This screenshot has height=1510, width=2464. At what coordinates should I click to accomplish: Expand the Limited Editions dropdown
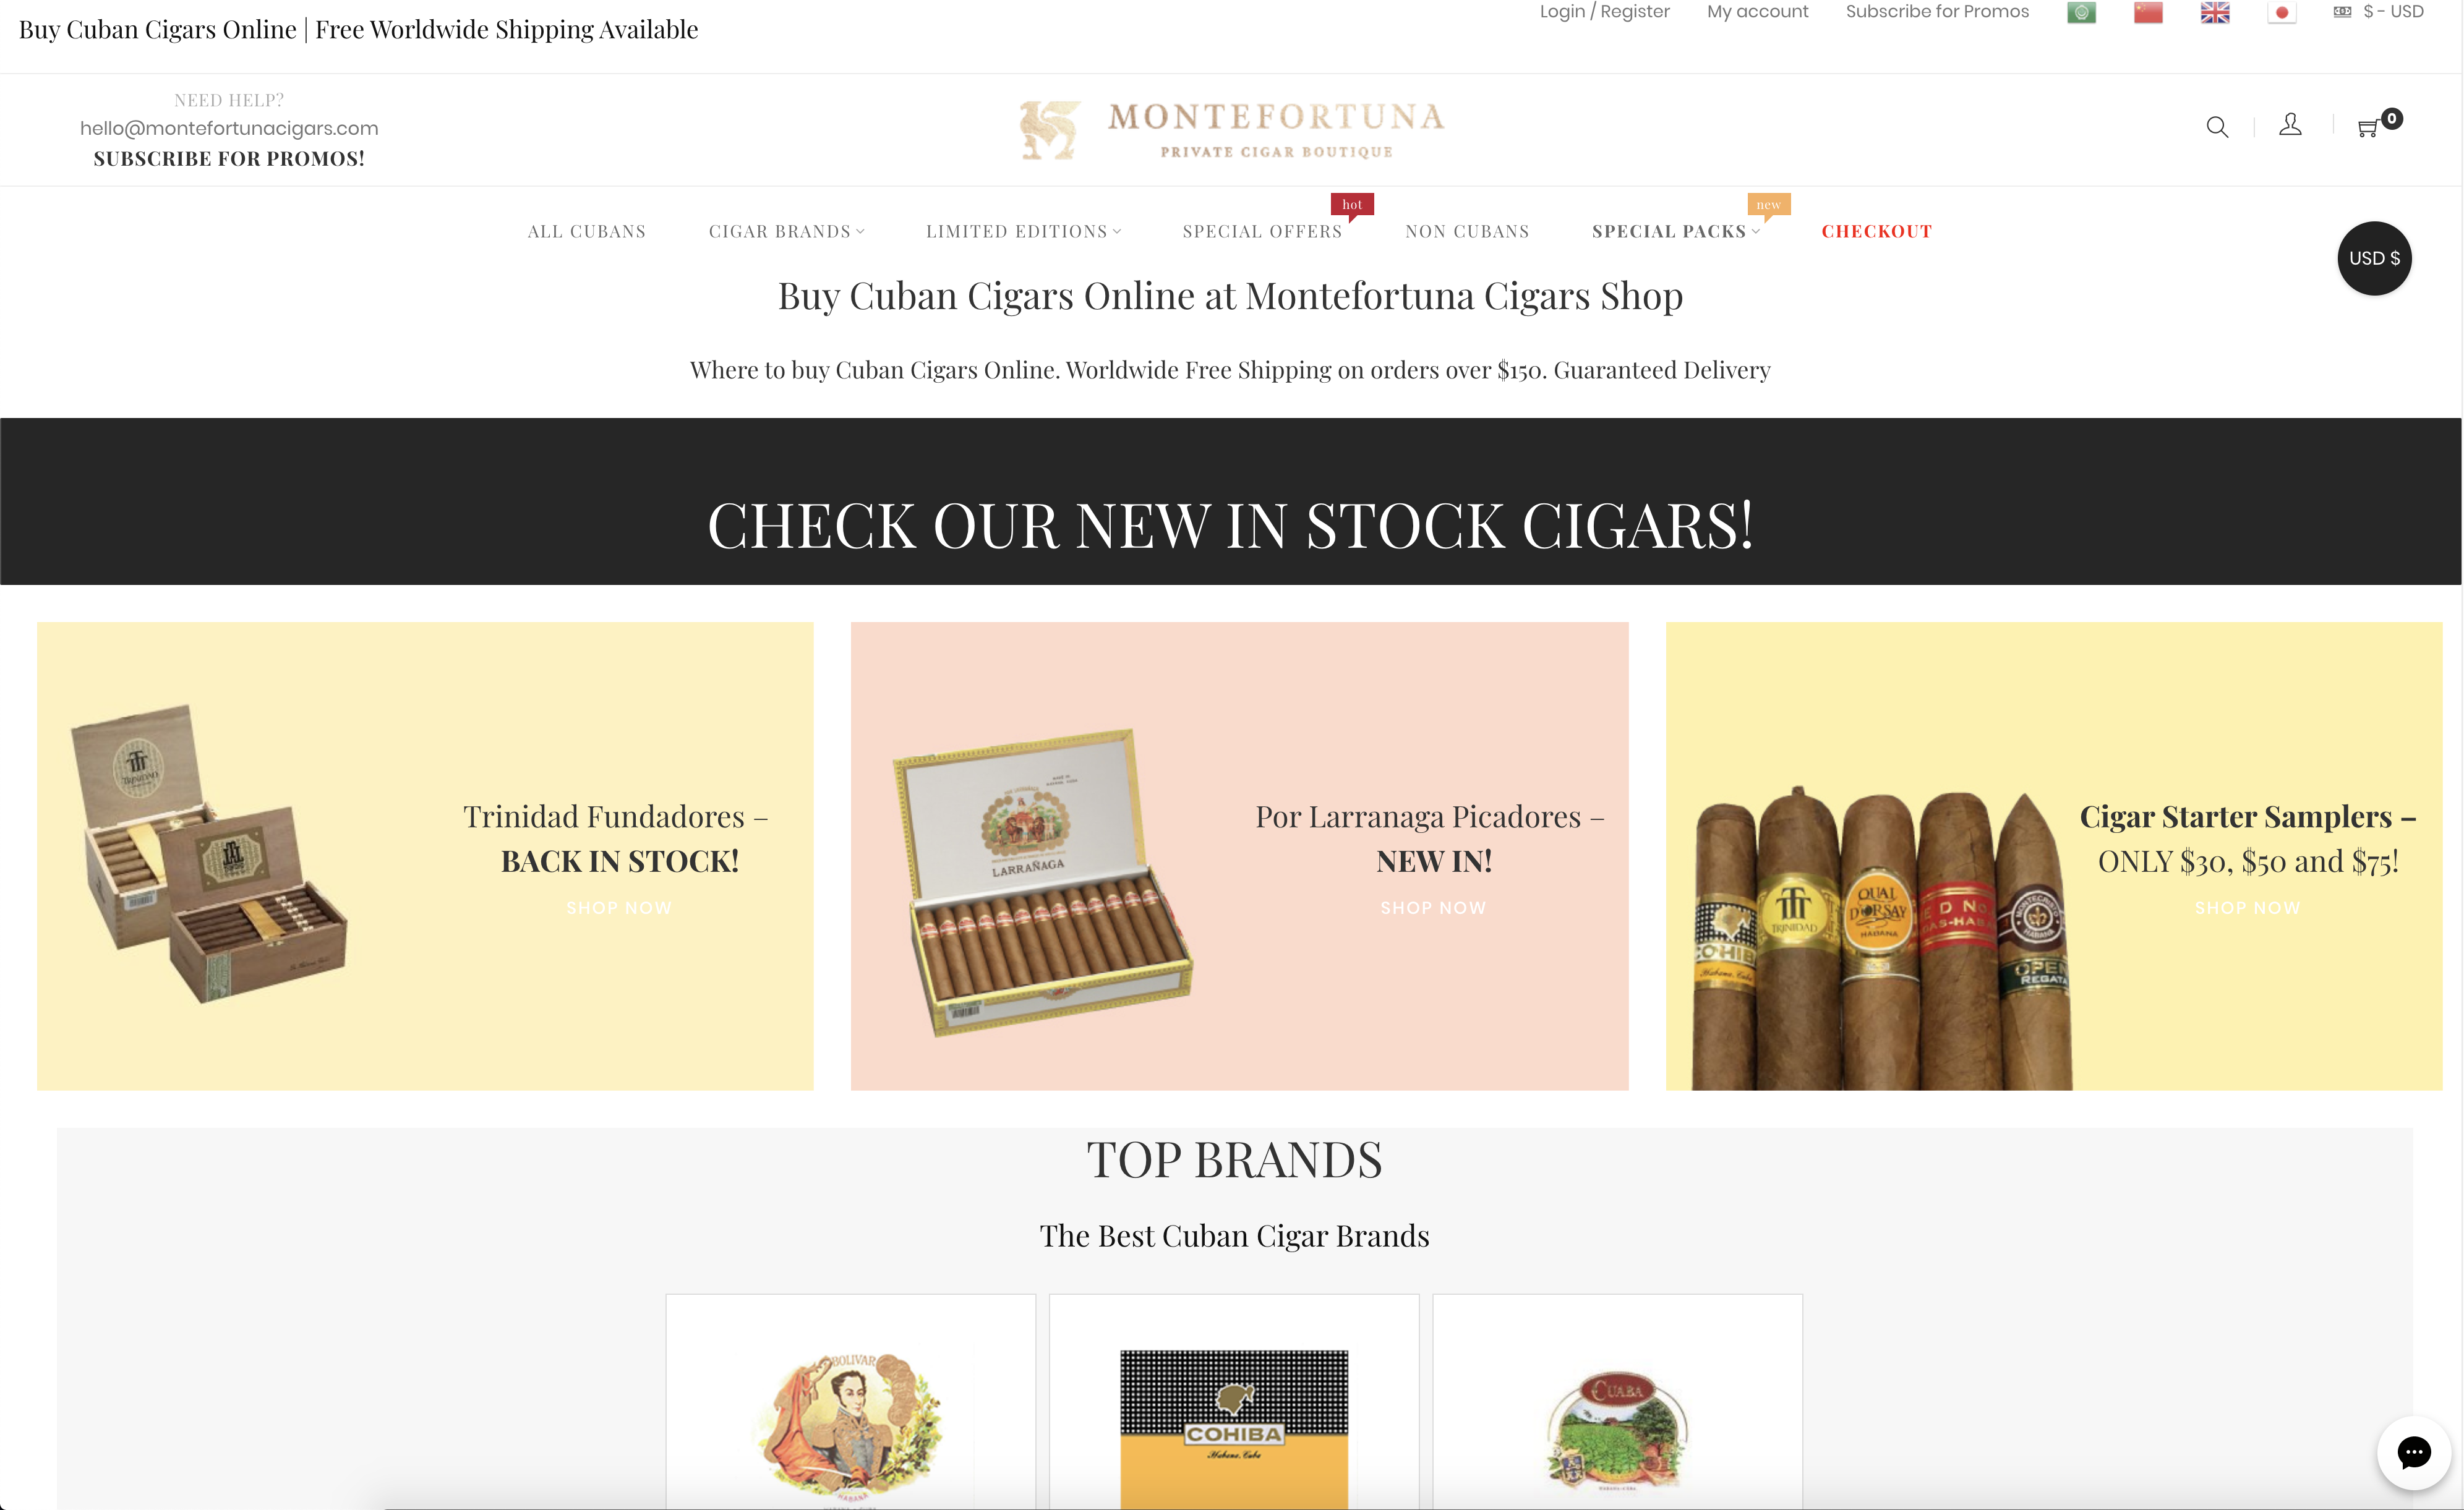tap(1023, 231)
